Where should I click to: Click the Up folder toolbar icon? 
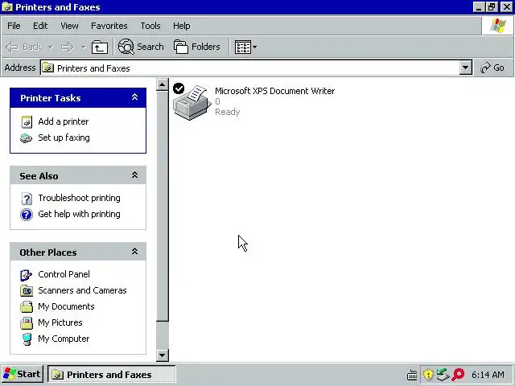pos(100,47)
